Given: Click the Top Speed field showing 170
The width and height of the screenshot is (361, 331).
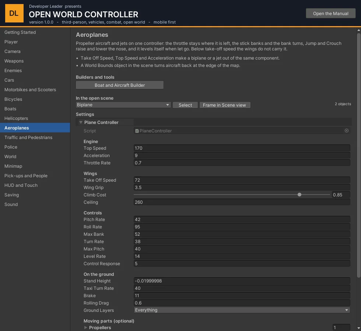Looking at the screenshot, I should point(242,148).
